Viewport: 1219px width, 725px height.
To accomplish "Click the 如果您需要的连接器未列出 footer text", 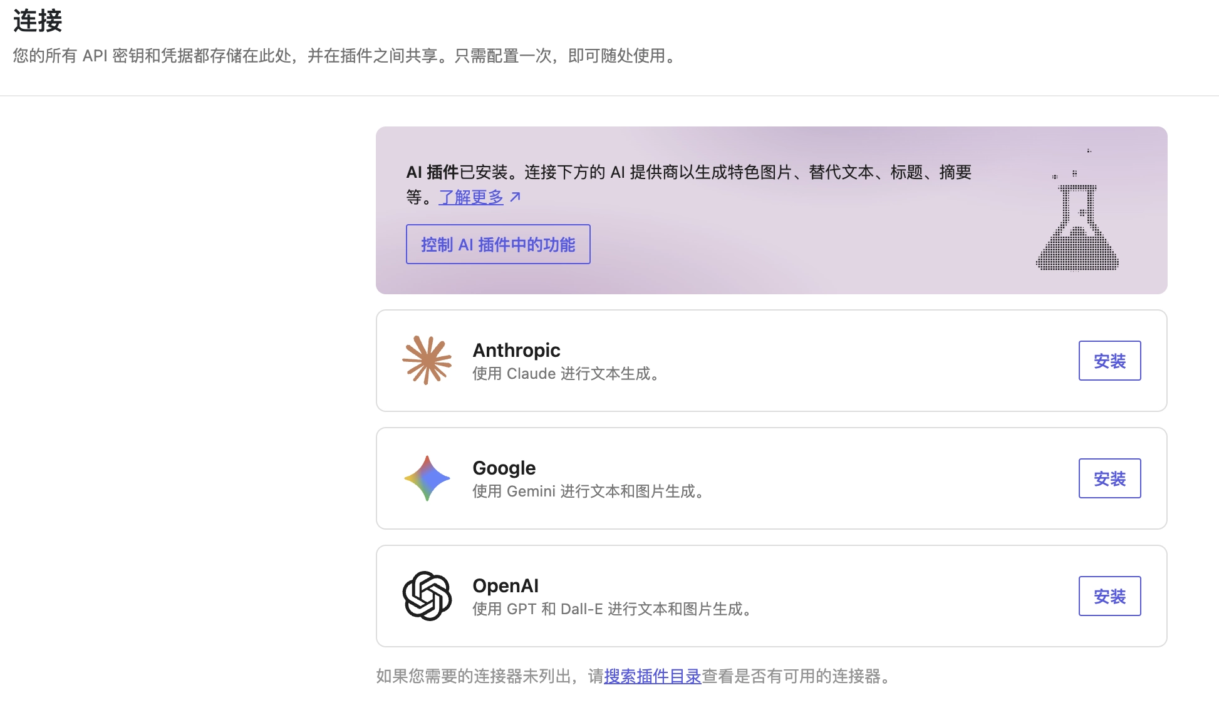I will click(x=633, y=676).
